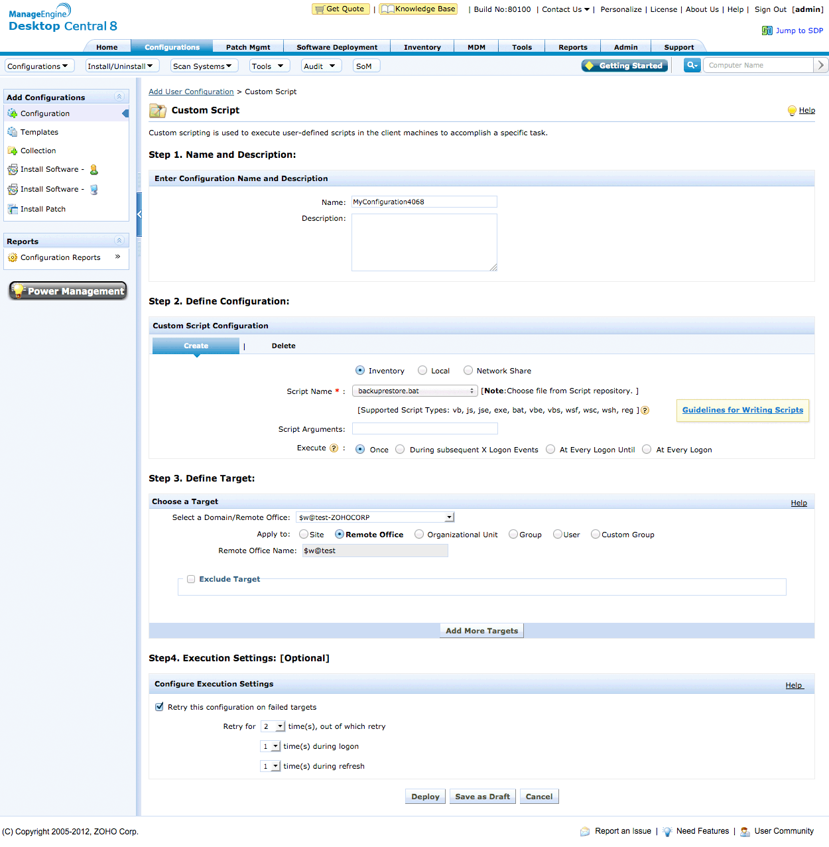
Task: Open the times during refresh dropdown
Action: click(x=271, y=766)
